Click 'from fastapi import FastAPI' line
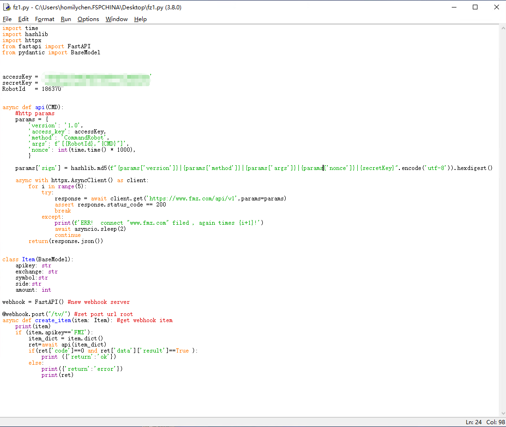The width and height of the screenshot is (506, 427). pos(46,46)
